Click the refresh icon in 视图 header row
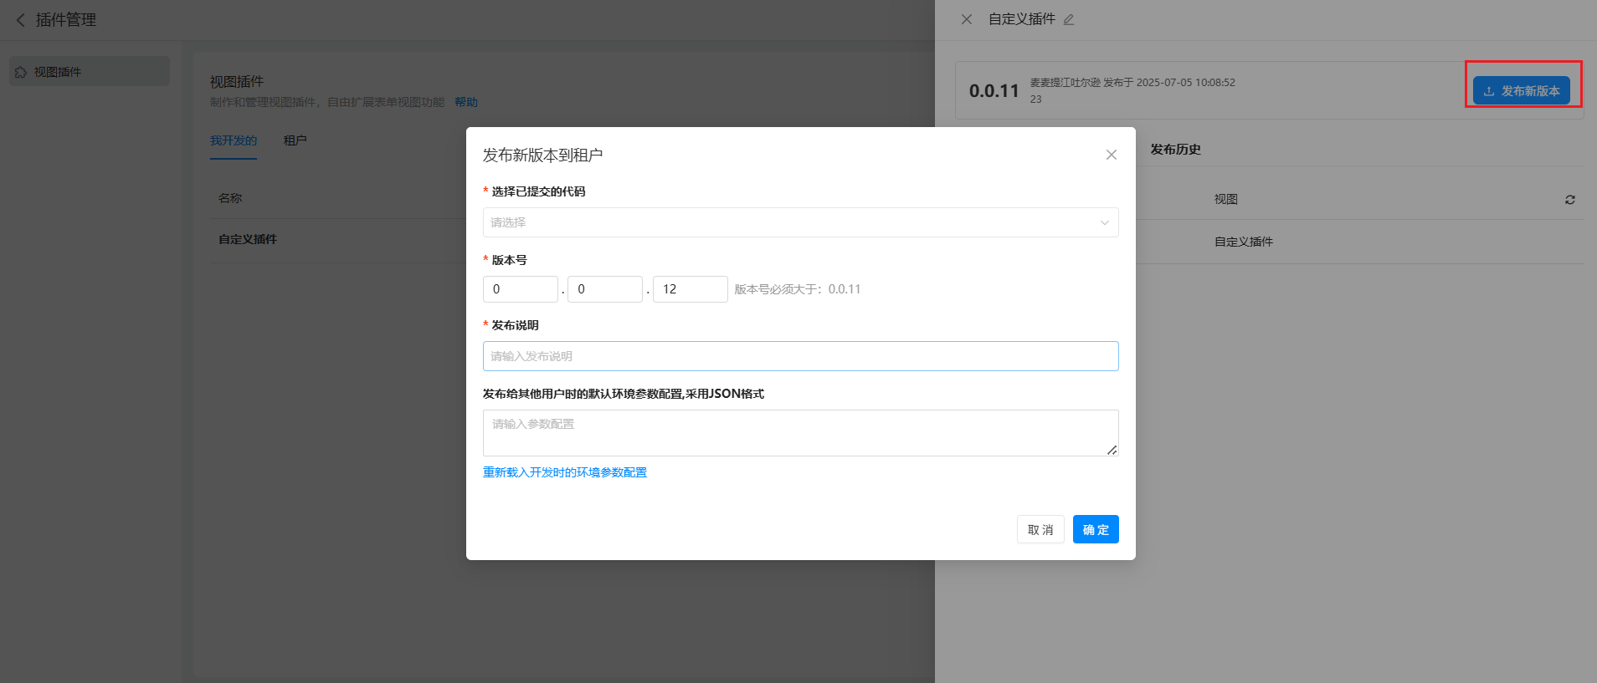The width and height of the screenshot is (1597, 683). pyautogui.click(x=1569, y=200)
